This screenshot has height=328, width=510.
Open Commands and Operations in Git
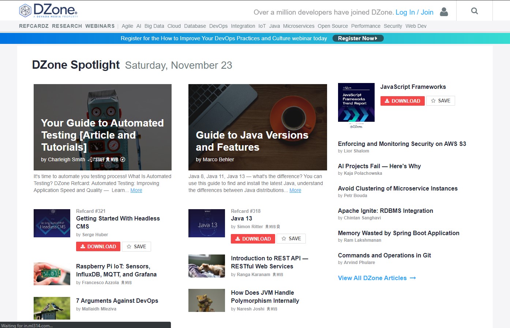click(x=385, y=255)
